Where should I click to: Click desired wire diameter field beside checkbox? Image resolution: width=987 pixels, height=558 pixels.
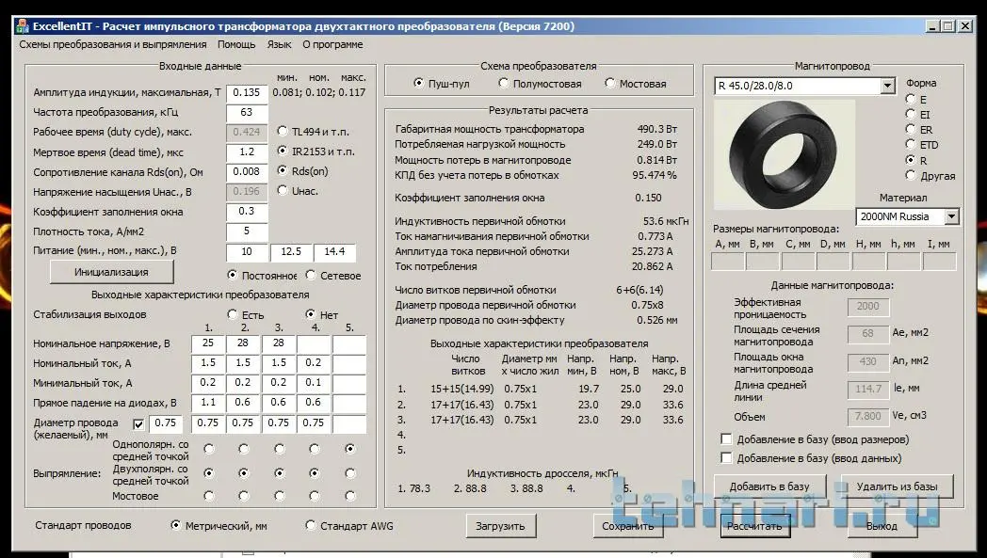click(166, 424)
